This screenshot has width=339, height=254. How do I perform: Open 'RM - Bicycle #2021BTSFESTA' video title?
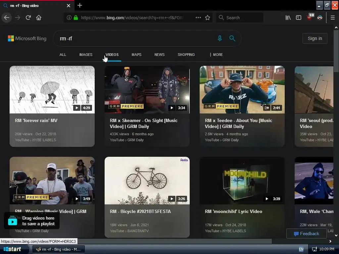[140, 211]
